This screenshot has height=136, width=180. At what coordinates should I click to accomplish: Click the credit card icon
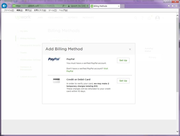tap(56, 81)
